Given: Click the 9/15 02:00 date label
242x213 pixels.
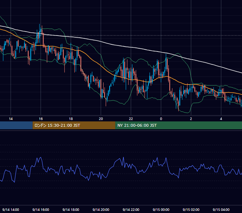Looking at the screenshot, I should coord(191,209).
